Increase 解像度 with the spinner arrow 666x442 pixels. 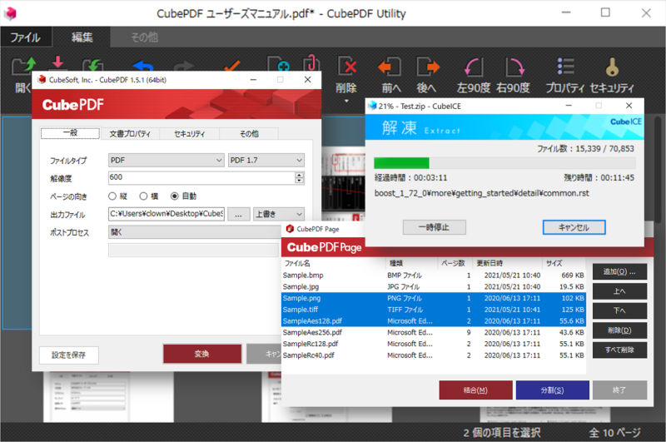[300, 175]
